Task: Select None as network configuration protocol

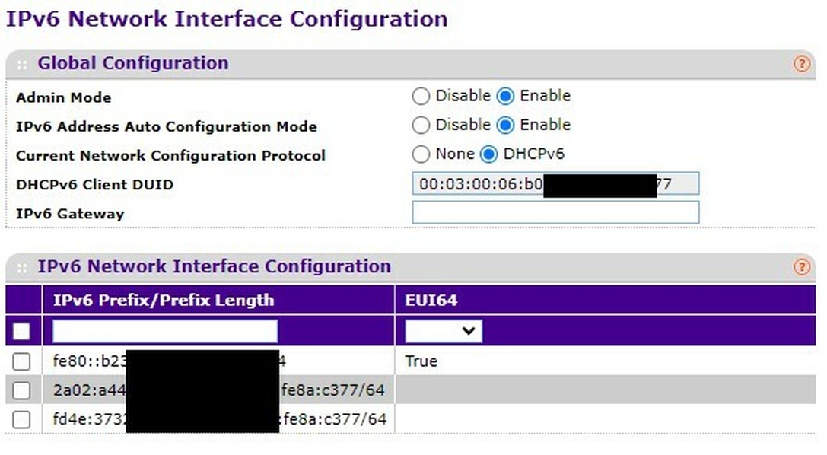Action: (421, 154)
